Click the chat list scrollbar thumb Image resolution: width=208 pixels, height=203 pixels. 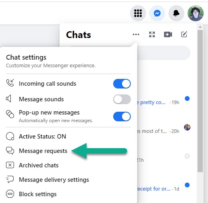[x=200, y=101]
